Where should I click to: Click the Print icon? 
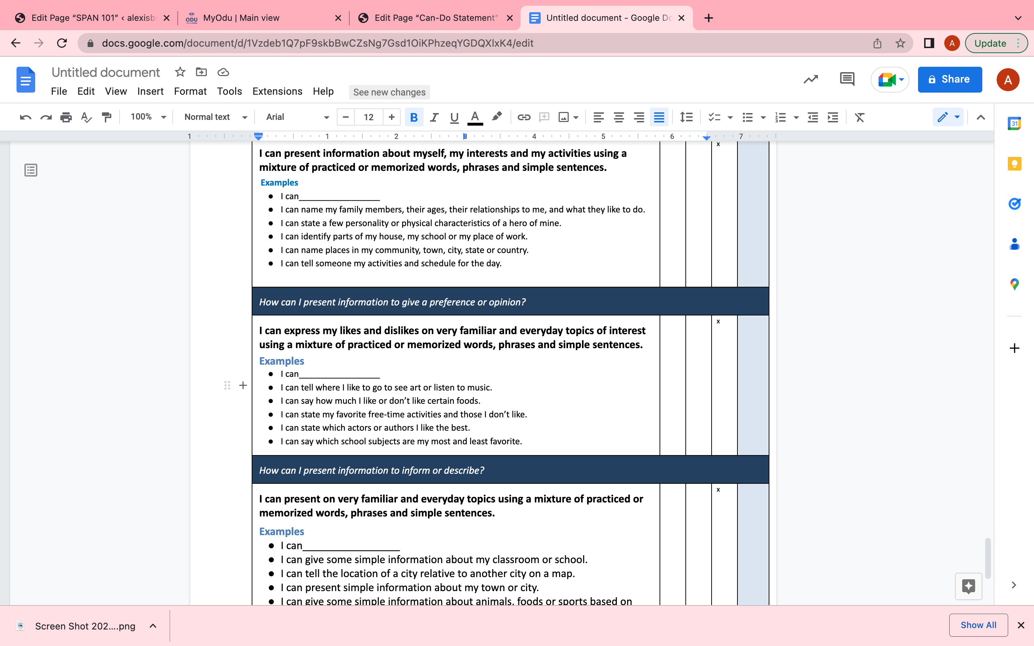[x=66, y=117]
